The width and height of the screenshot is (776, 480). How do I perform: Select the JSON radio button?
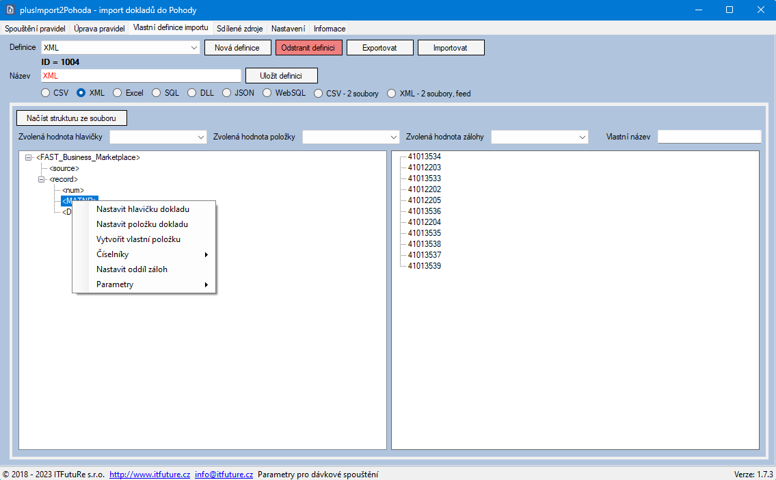pyautogui.click(x=227, y=93)
